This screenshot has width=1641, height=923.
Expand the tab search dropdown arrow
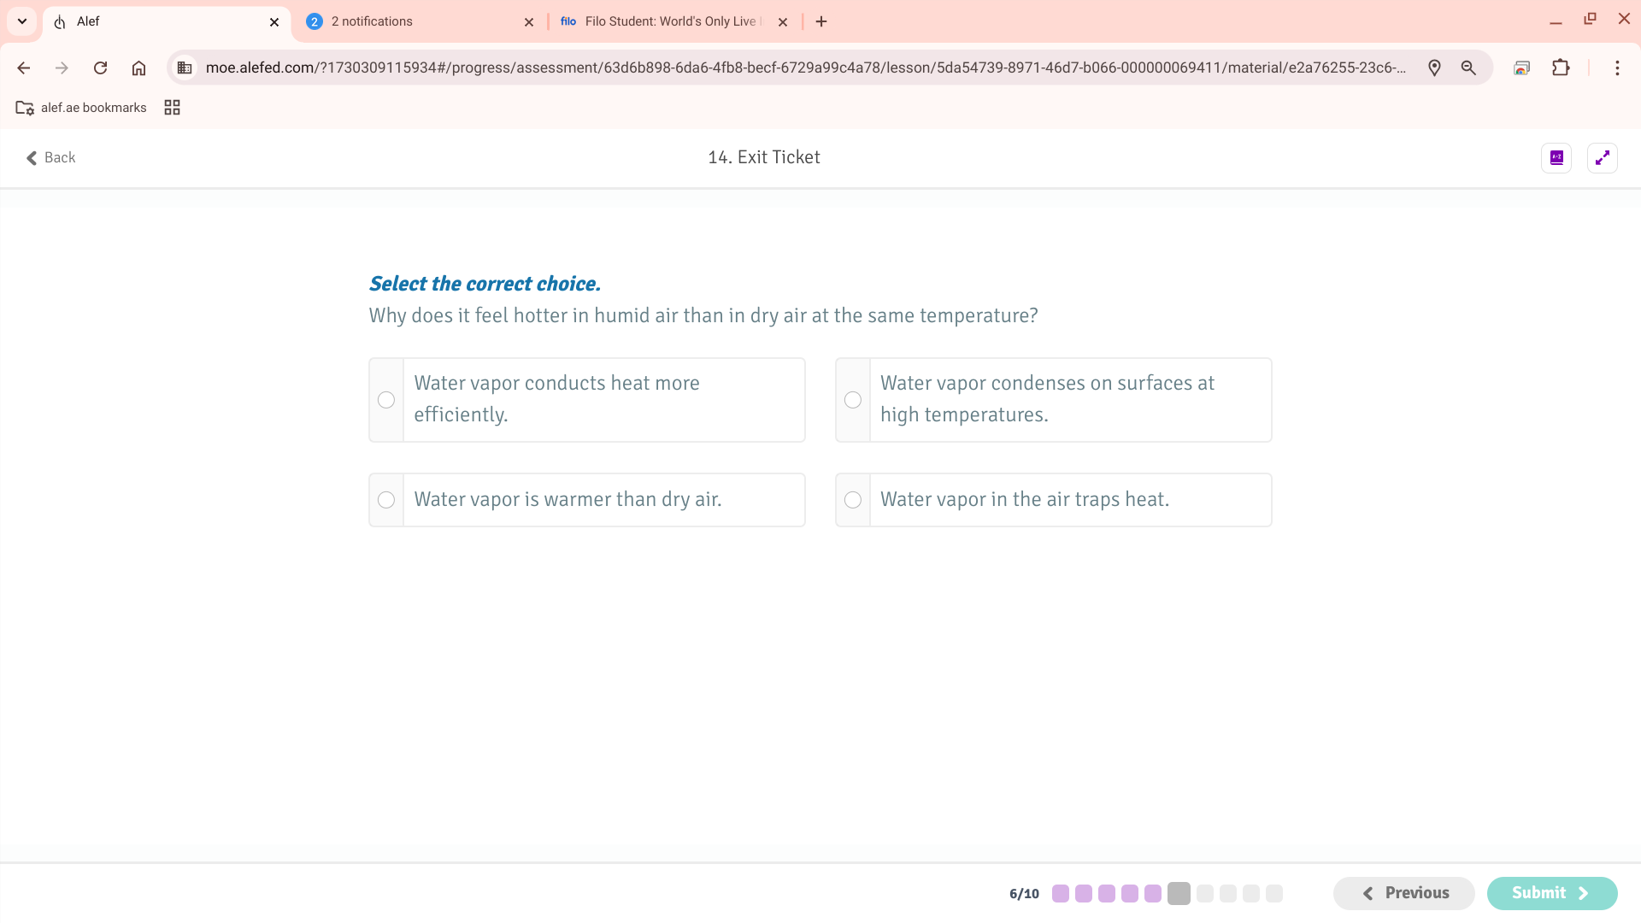22,21
